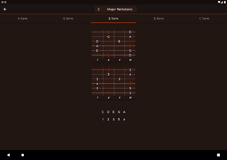Select the E form tab
Image resolution: width=227 pixels, height=160 pixels.
tap(113, 19)
